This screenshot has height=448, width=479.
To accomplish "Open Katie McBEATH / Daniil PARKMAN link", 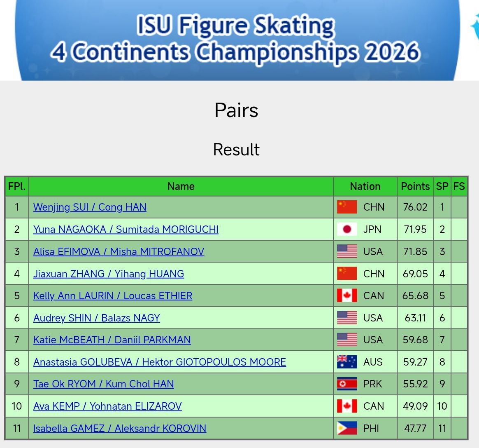I will [x=112, y=340].
